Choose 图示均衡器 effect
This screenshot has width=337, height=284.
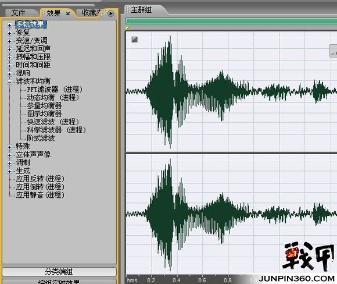pyautogui.click(x=44, y=113)
